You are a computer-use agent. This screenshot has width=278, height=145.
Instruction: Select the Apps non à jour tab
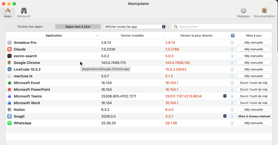(78, 27)
